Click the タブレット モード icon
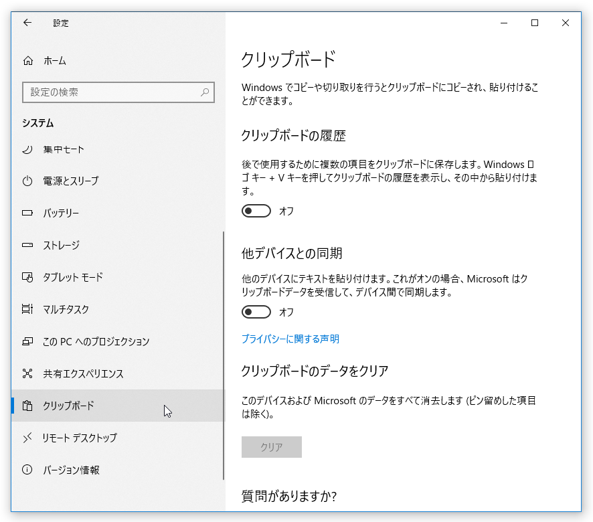The height and width of the screenshot is (522, 593). point(27,277)
